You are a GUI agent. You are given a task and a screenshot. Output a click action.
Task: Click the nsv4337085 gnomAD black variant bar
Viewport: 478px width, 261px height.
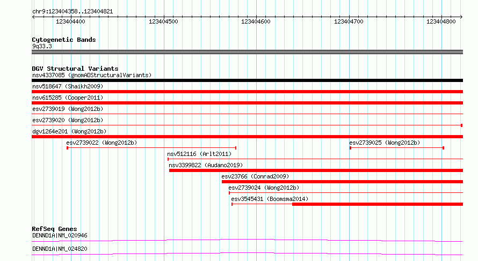(247, 80)
